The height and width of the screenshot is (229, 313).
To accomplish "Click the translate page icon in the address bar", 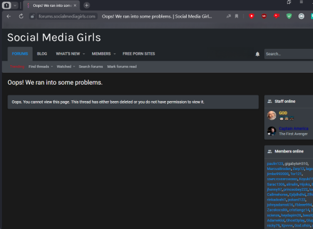I will (x=228, y=16).
